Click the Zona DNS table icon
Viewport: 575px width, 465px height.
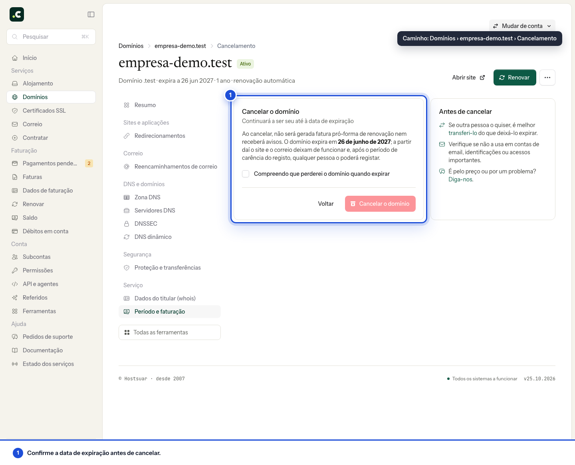[127, 197]
